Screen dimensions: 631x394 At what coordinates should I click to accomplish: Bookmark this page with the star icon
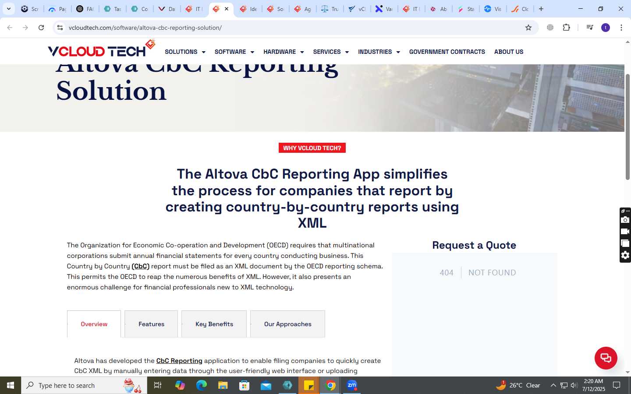[528, 28]
